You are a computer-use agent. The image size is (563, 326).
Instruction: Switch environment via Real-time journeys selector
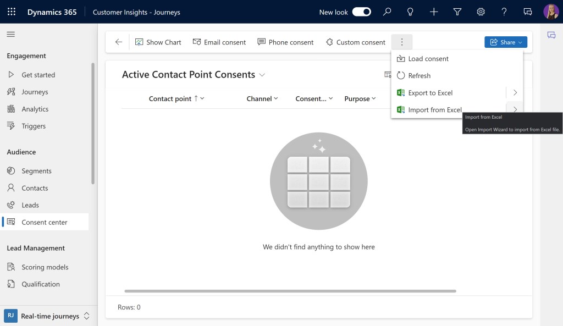[x=49, y=316]
